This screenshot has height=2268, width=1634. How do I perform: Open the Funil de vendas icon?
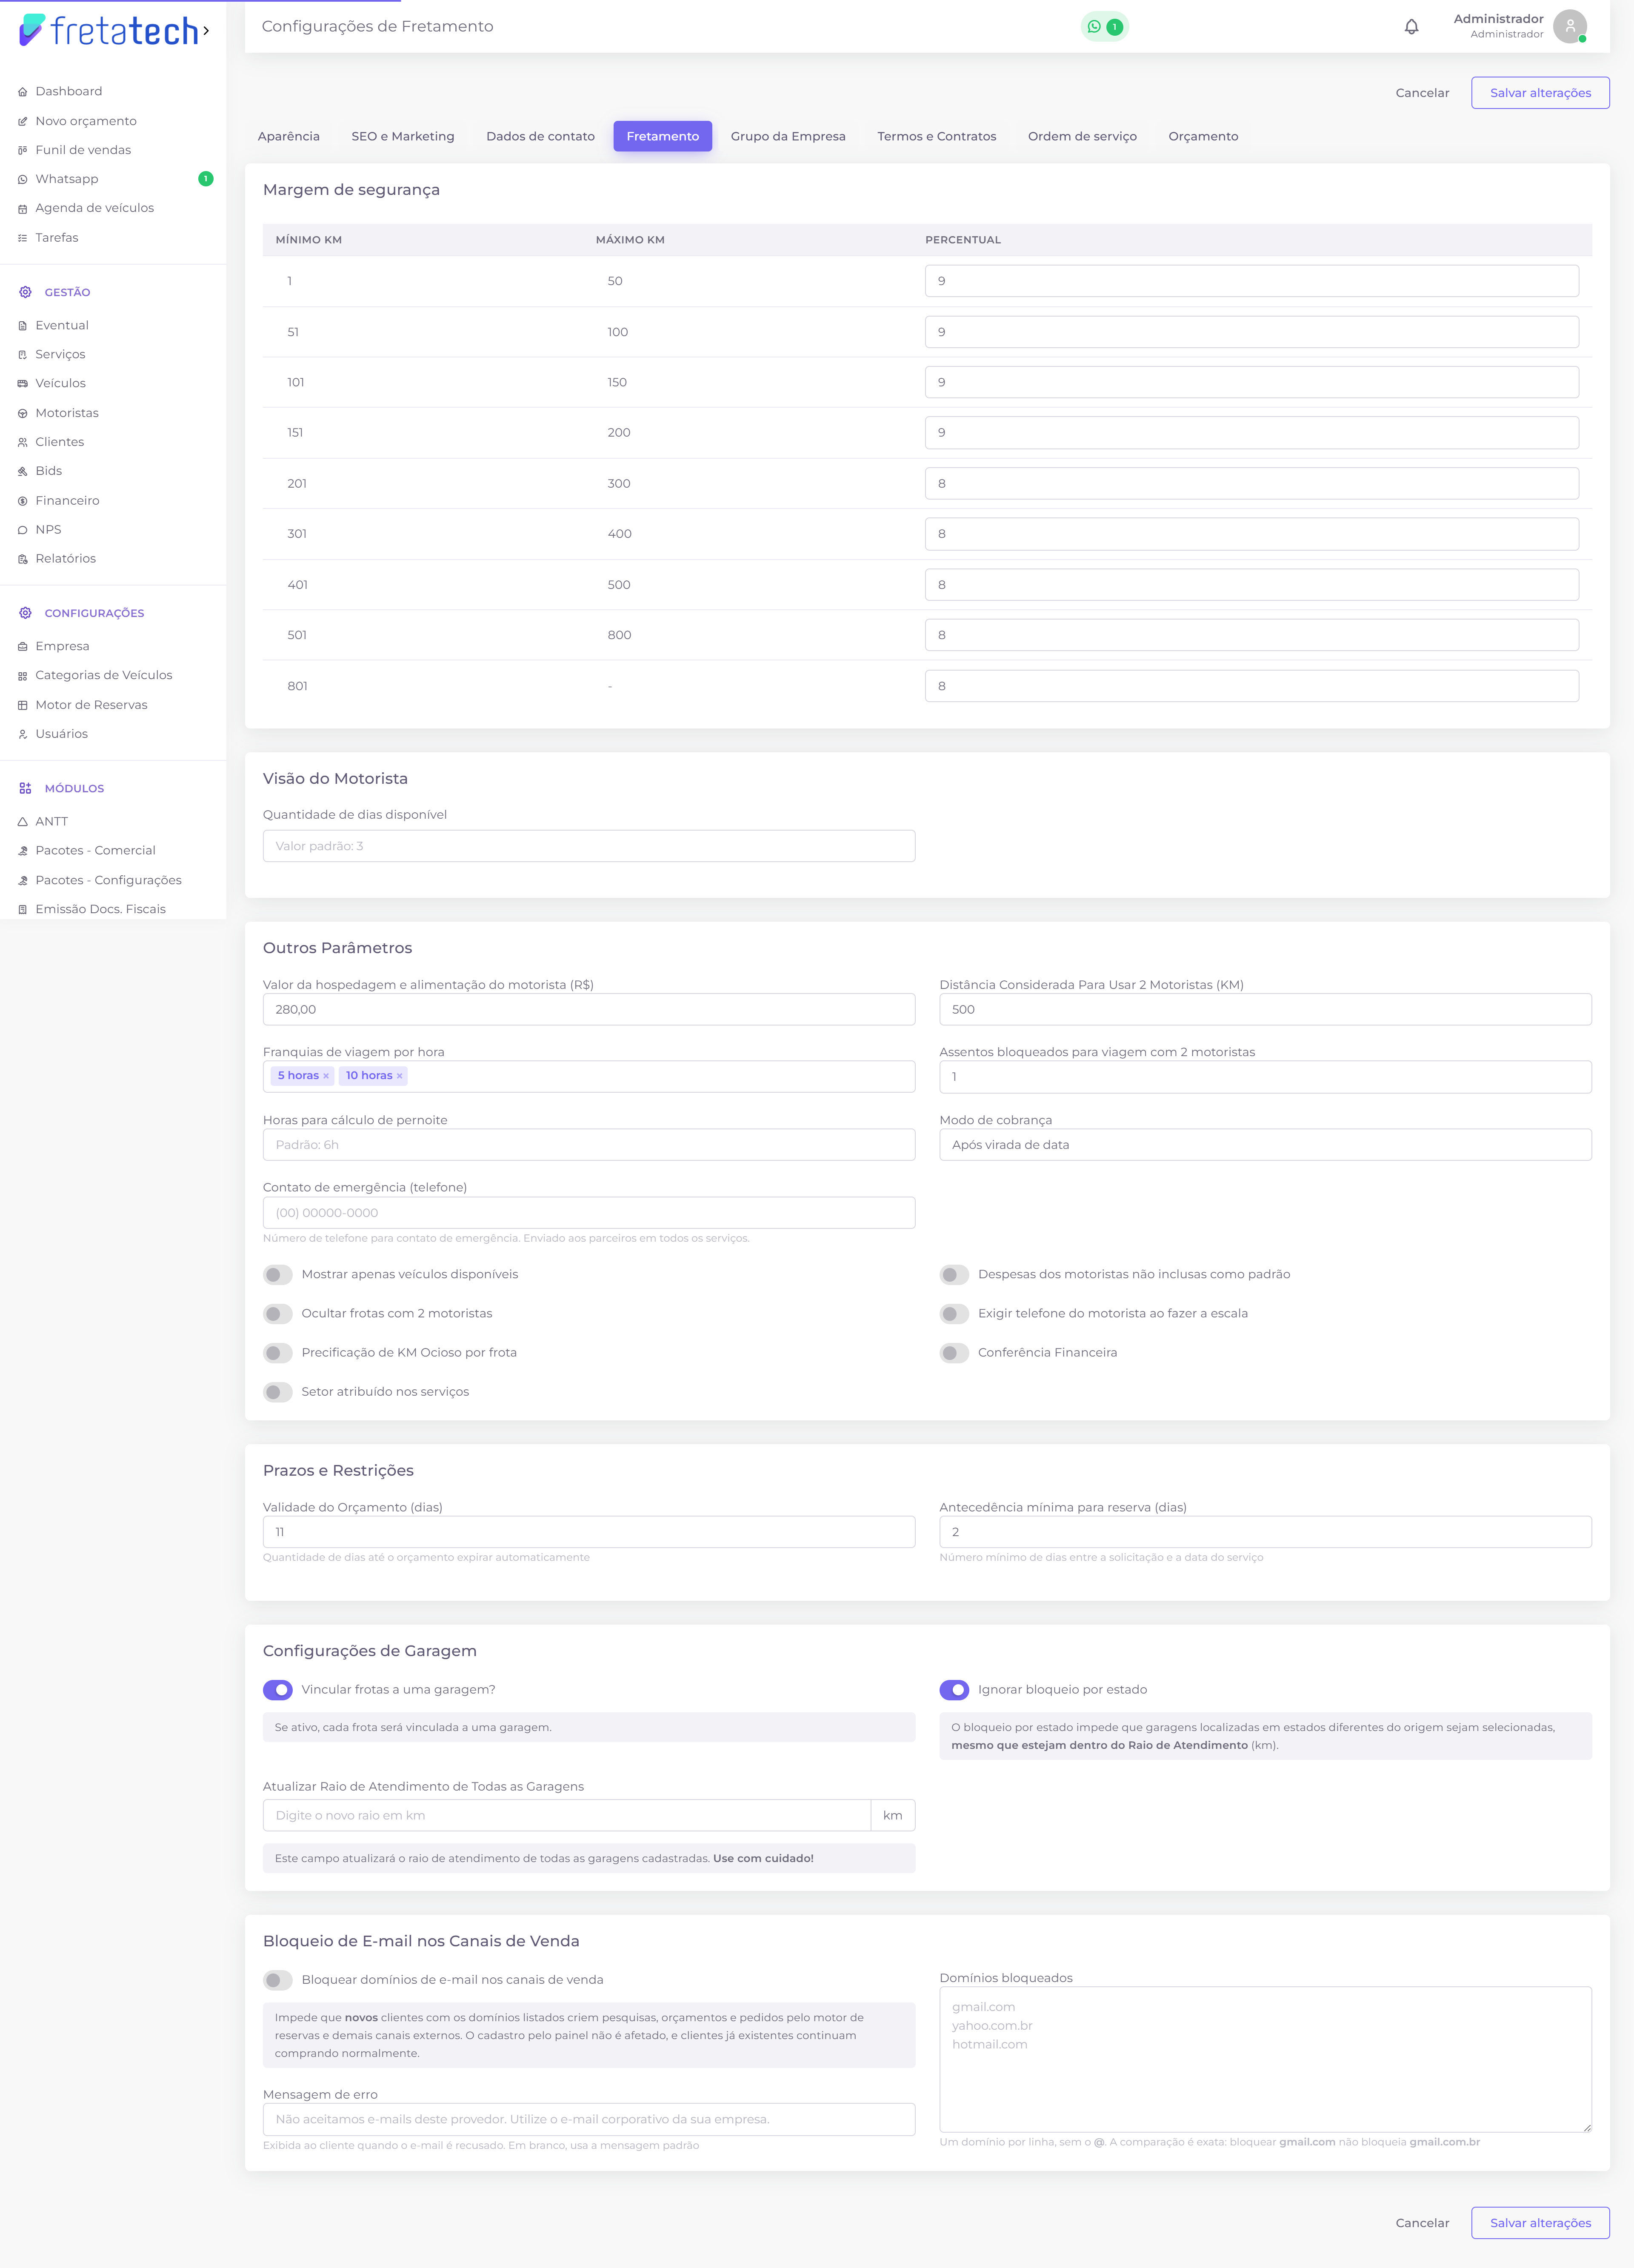click(23, 151)
